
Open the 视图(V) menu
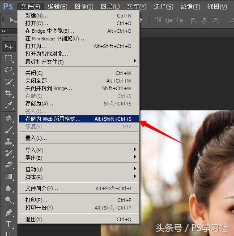(217, 6)
